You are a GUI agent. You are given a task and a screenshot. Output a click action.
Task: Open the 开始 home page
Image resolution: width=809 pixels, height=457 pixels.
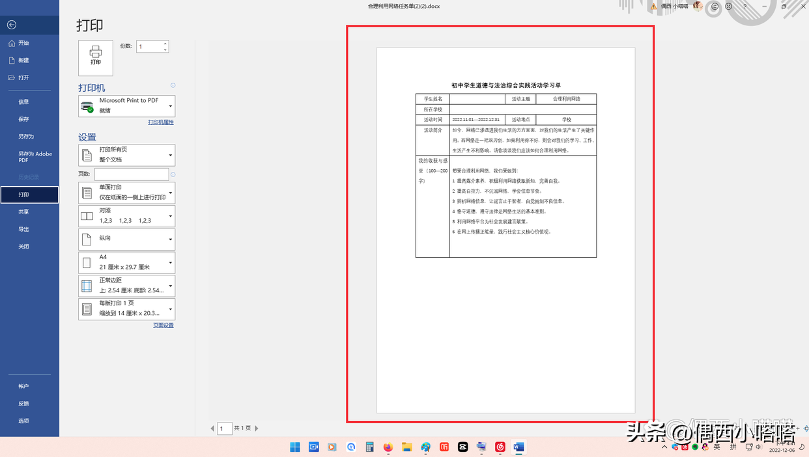pyautogui.click(x=29, y=43)
